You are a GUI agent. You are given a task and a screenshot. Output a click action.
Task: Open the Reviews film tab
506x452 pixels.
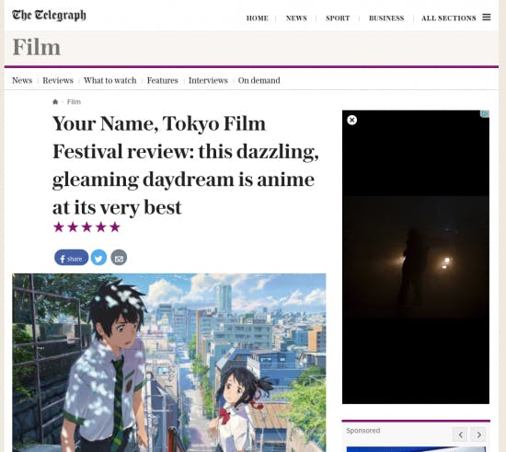click(58, 80)
